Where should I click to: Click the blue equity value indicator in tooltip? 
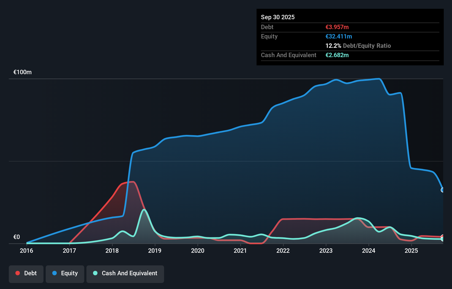coord(339,36)
